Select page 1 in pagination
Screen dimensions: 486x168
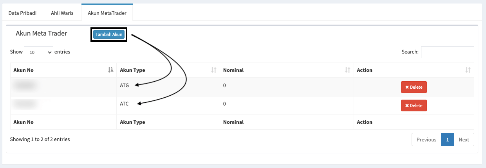click(x=447, y=139)
